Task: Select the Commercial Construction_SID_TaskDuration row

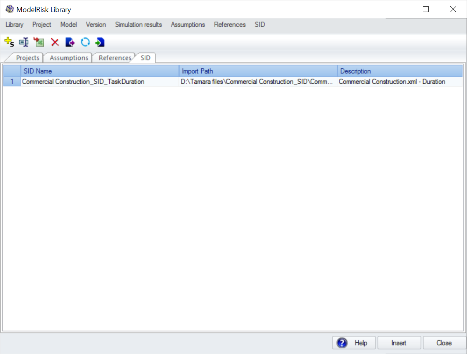Action: click(83, 82)
